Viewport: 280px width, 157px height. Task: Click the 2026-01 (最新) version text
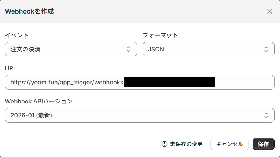point(31,115)
